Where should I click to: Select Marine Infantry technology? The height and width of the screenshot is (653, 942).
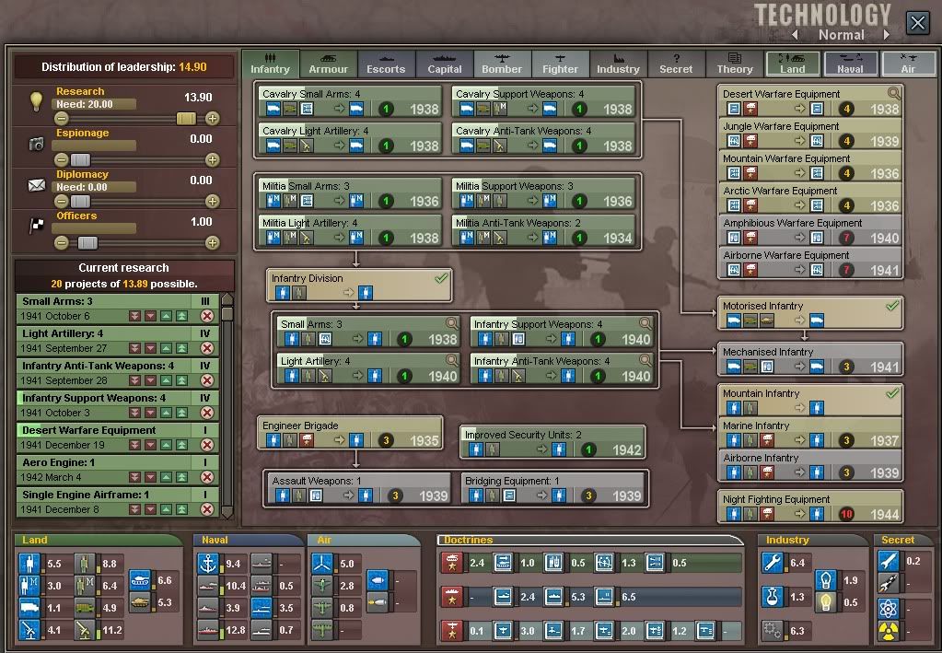[809, 433]
